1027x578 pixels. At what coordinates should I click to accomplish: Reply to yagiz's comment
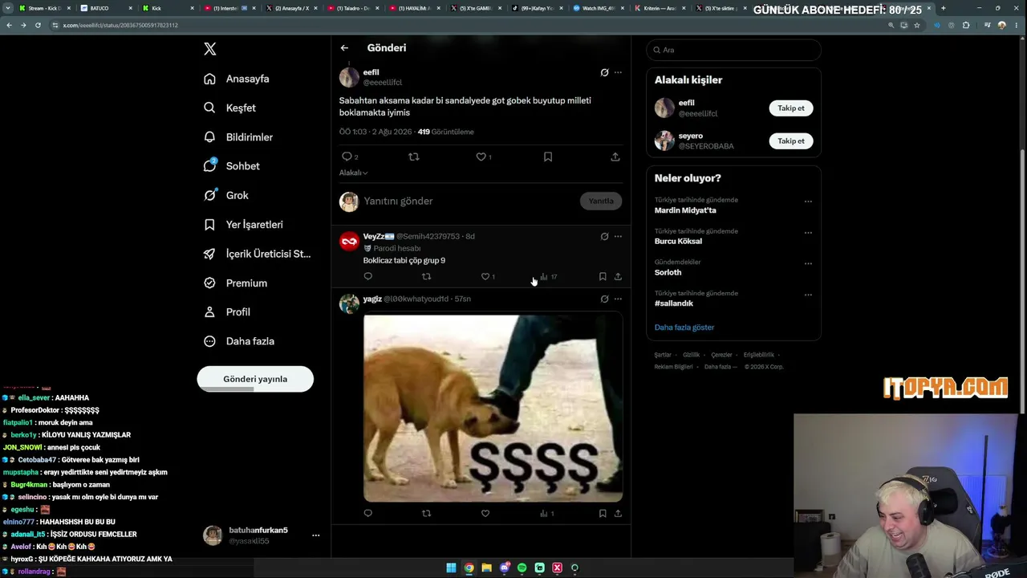click(x=368, y=513)
